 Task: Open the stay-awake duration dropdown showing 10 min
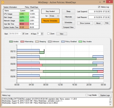point(54,16)
